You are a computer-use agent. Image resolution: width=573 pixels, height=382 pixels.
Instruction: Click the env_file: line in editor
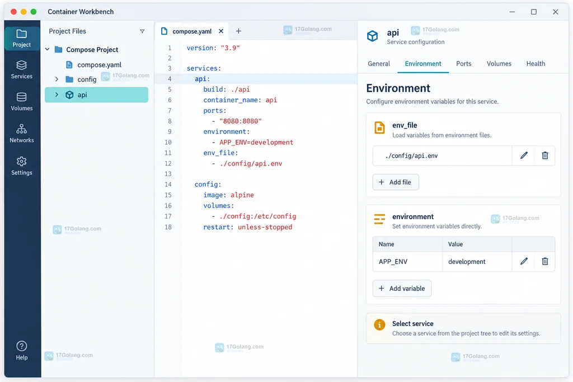220,153
